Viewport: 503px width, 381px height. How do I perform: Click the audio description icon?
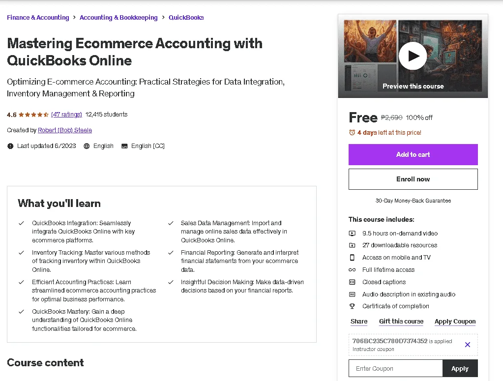[x=352, y=294]
